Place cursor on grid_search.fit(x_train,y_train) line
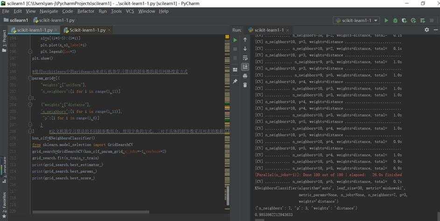 tap(65, 158)
